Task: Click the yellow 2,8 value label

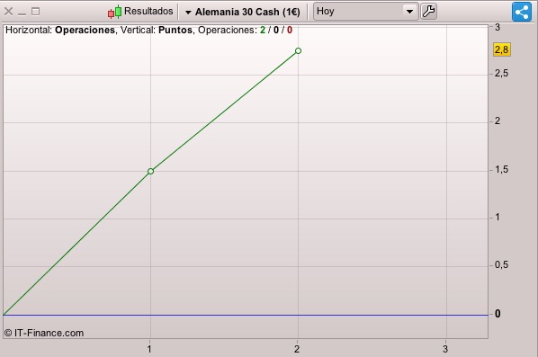Action: point(502,49)
